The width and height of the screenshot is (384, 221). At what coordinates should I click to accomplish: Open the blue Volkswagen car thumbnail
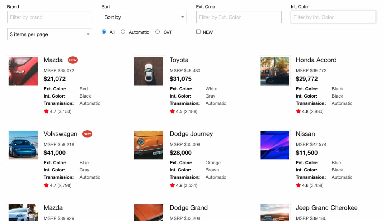pyautogui.click(x=23, y=145)
